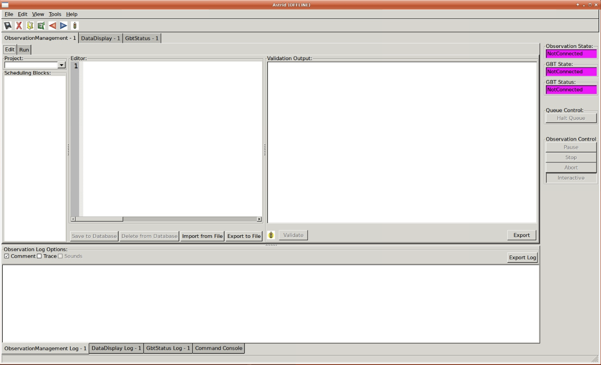Viewport: 601px width, 365px height.
Task: Click the editor scrollbar right arrow
Action: click(x=259, y=219)
